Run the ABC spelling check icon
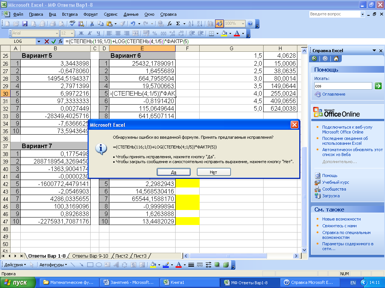 tap(72, 24)
